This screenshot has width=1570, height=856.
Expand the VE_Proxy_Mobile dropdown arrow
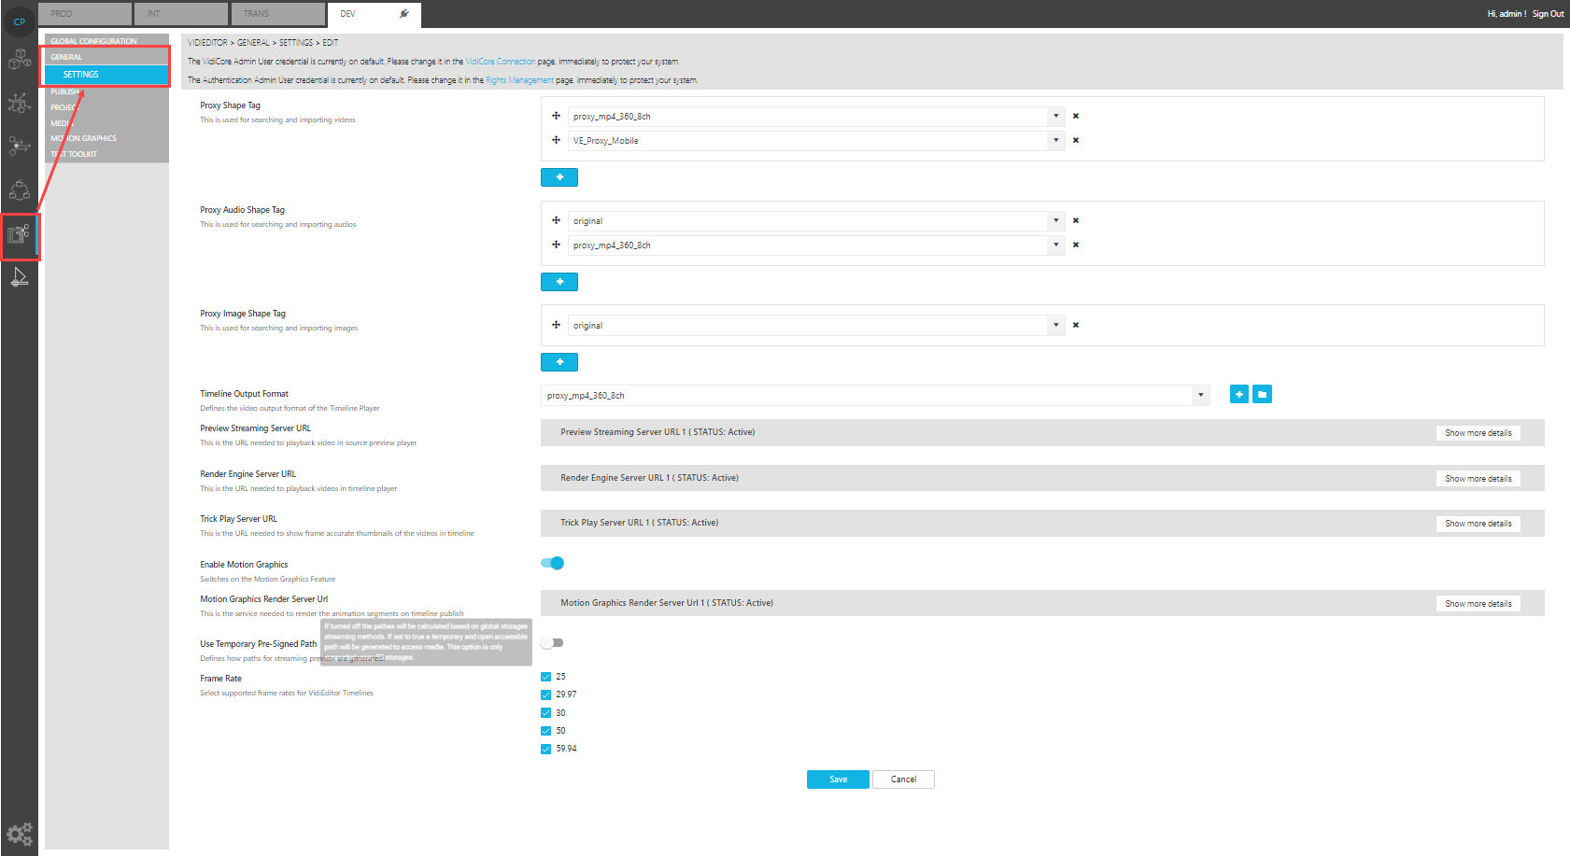click(x=1055, y=141)
